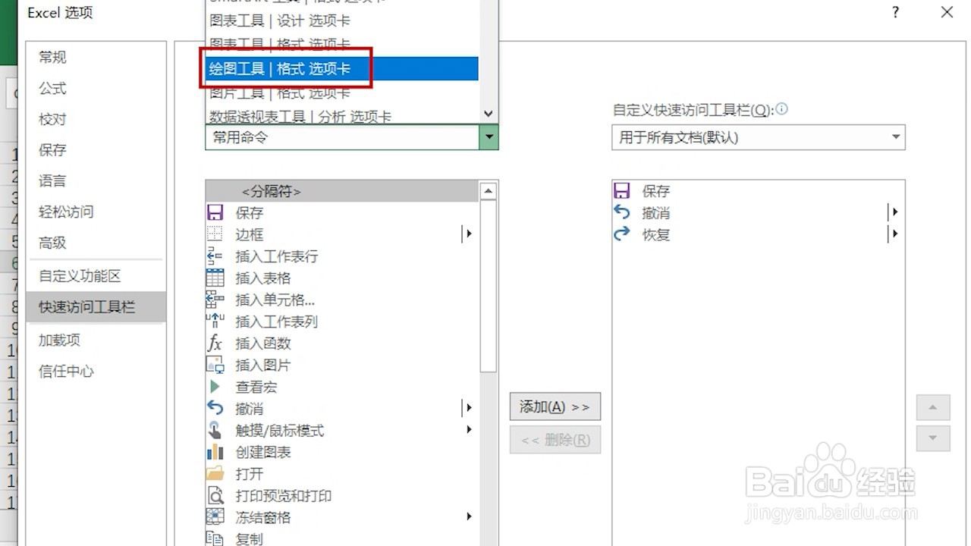The height and width of the screenshot is (546, 971).
Task: Expand the flyout arrow next to 撤消 on right
Action: (894, 212)
